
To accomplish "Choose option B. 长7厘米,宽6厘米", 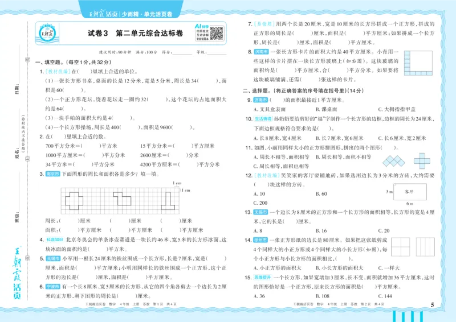I will click(340, 138).
